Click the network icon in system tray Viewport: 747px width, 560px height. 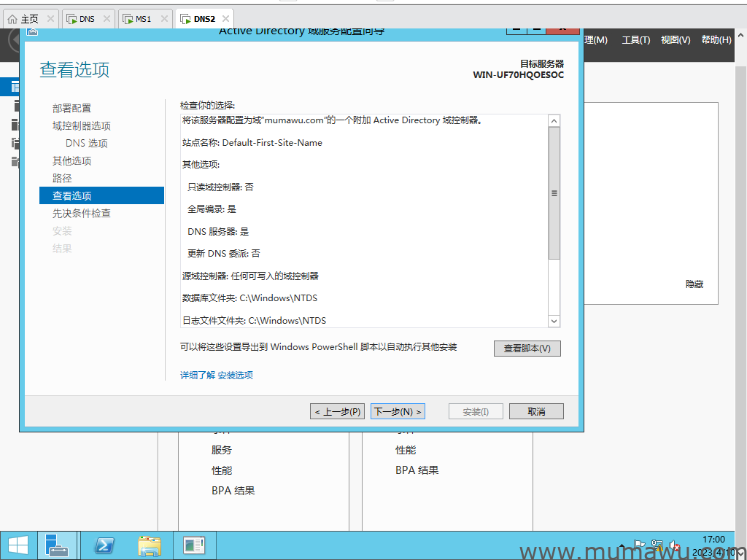coord(657,545)
